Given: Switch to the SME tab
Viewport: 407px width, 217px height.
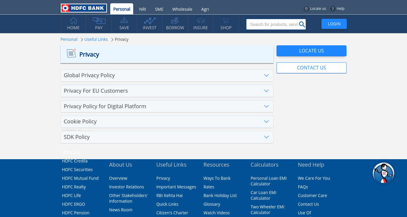Looking at the screenshot, I should (x=159, y=9).
